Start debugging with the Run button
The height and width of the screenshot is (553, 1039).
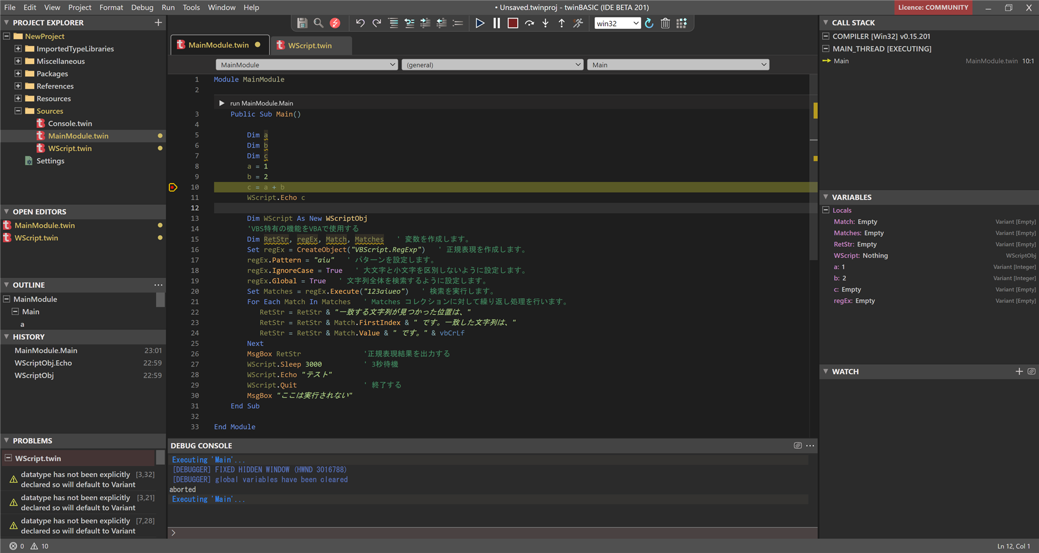click(x=479, y=23)
